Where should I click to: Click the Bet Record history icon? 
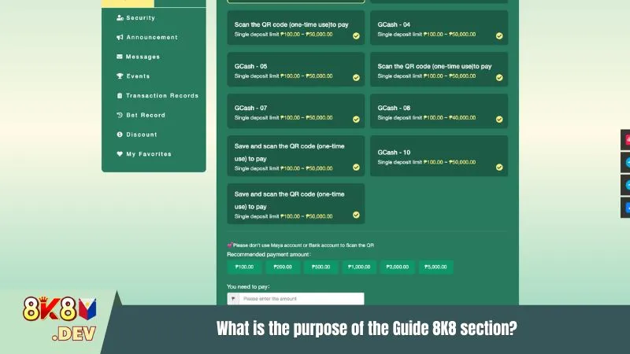120,115
